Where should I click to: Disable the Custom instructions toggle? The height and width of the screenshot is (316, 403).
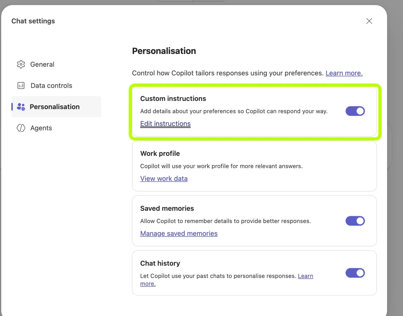coord(355,111)
